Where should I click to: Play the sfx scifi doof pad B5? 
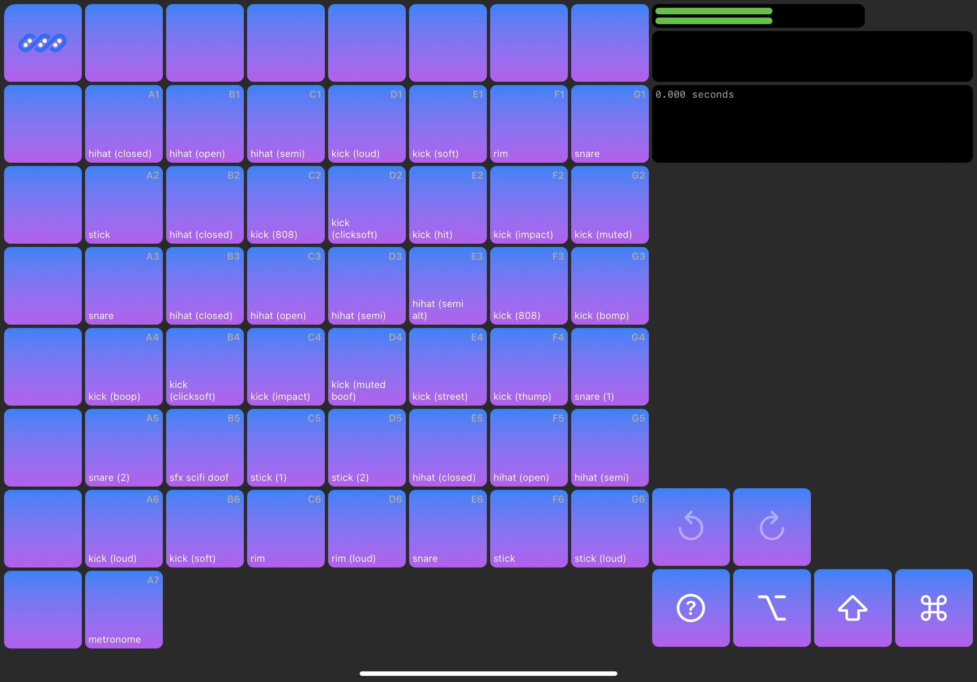click(x=205, y=447)
